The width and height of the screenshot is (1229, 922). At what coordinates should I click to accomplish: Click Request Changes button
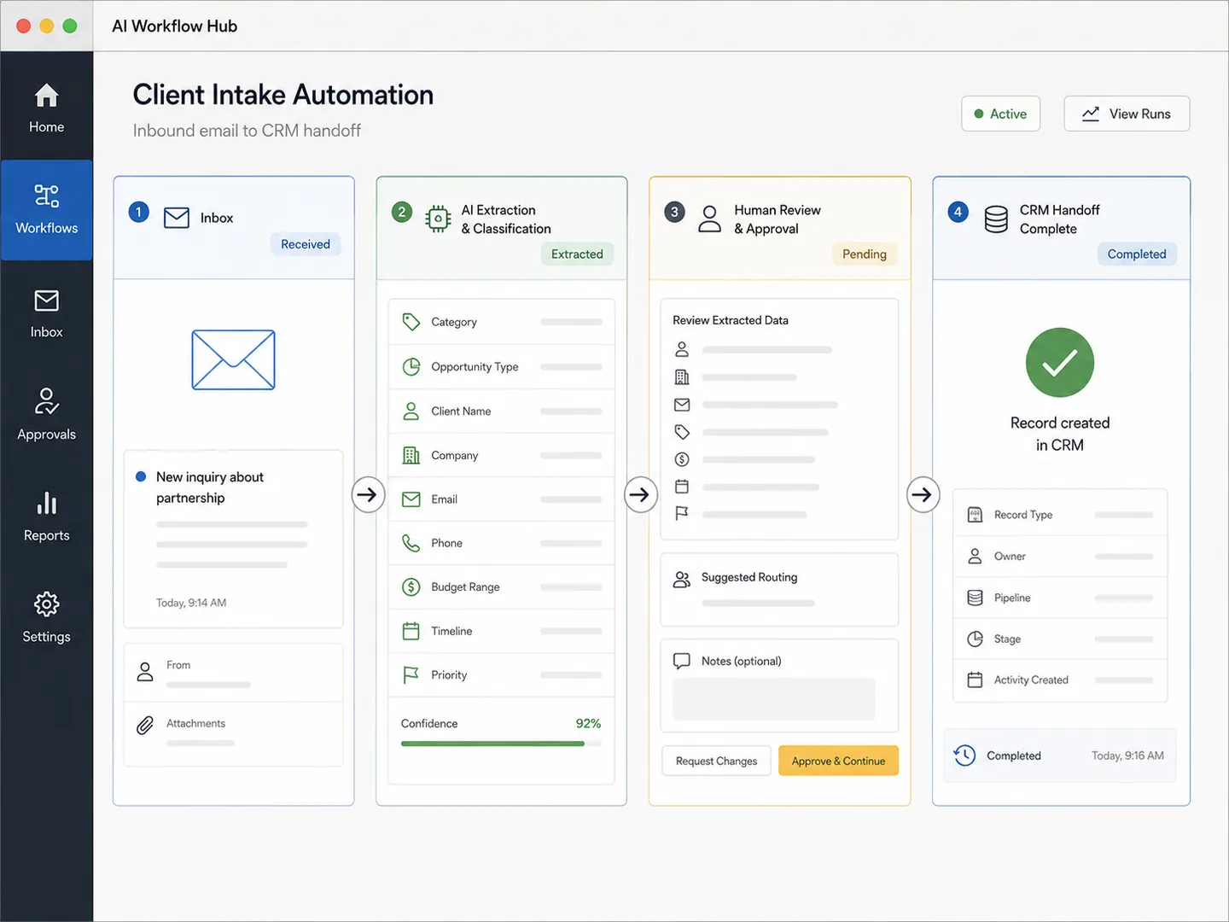click(x=716, y=761)
